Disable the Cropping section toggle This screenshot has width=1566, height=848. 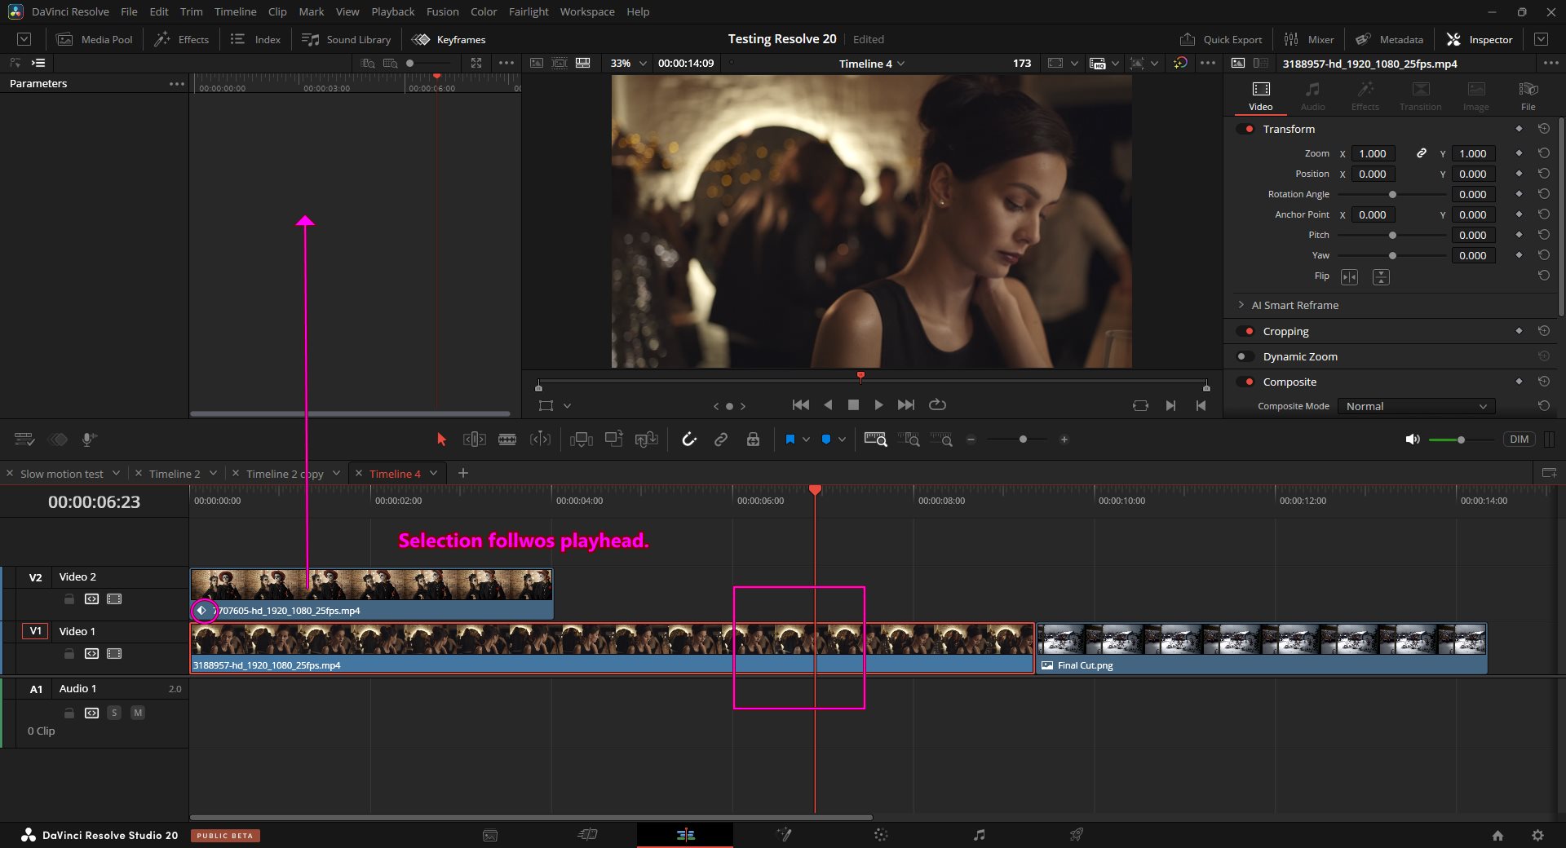1245,331
